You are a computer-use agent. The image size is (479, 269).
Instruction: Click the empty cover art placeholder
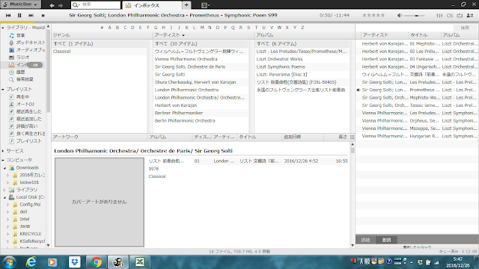pos(100,202)
